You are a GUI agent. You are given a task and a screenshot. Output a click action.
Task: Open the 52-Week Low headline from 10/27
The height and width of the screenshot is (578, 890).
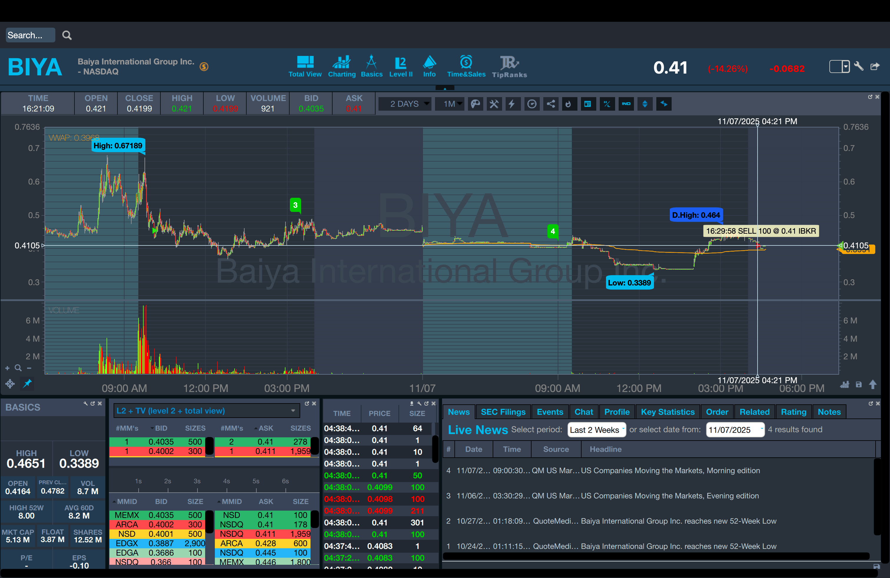coord(678,521)
